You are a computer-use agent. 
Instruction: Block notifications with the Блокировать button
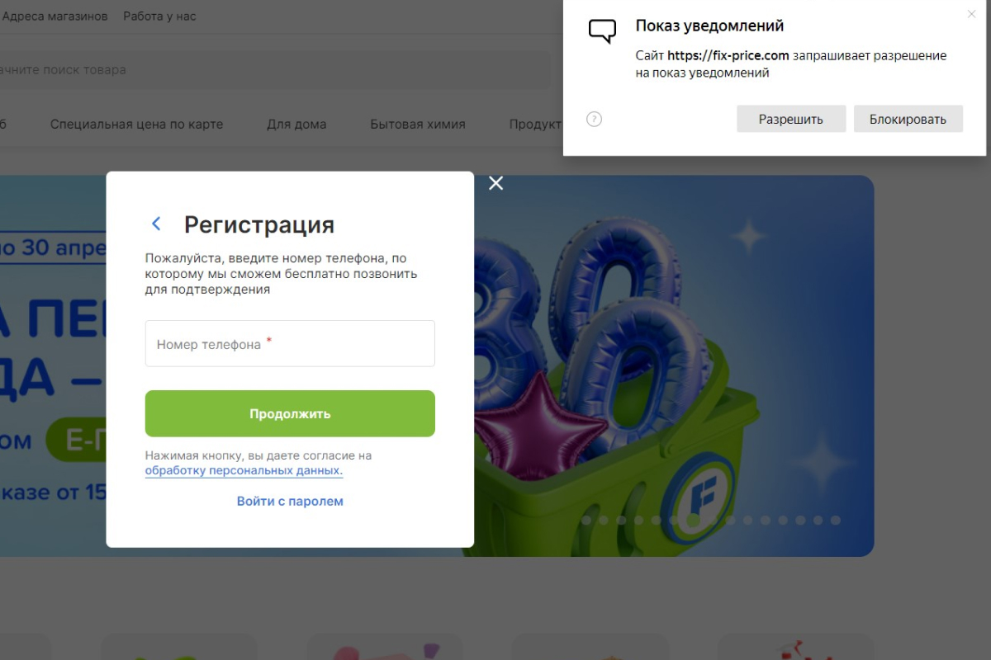[x=908, y=119]
